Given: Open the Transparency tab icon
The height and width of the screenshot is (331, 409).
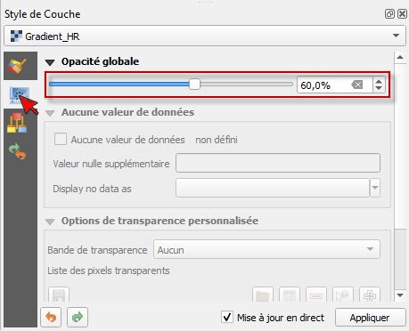Looking at the screenshot, I should 20,94.
